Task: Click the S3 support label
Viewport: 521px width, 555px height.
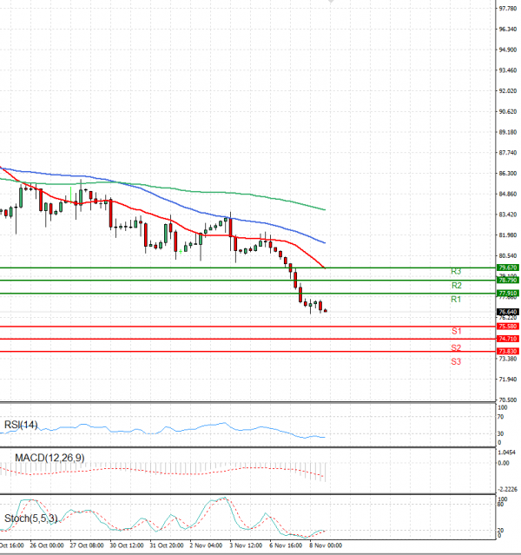Action: pyautogui.click(x=456, y=361)
